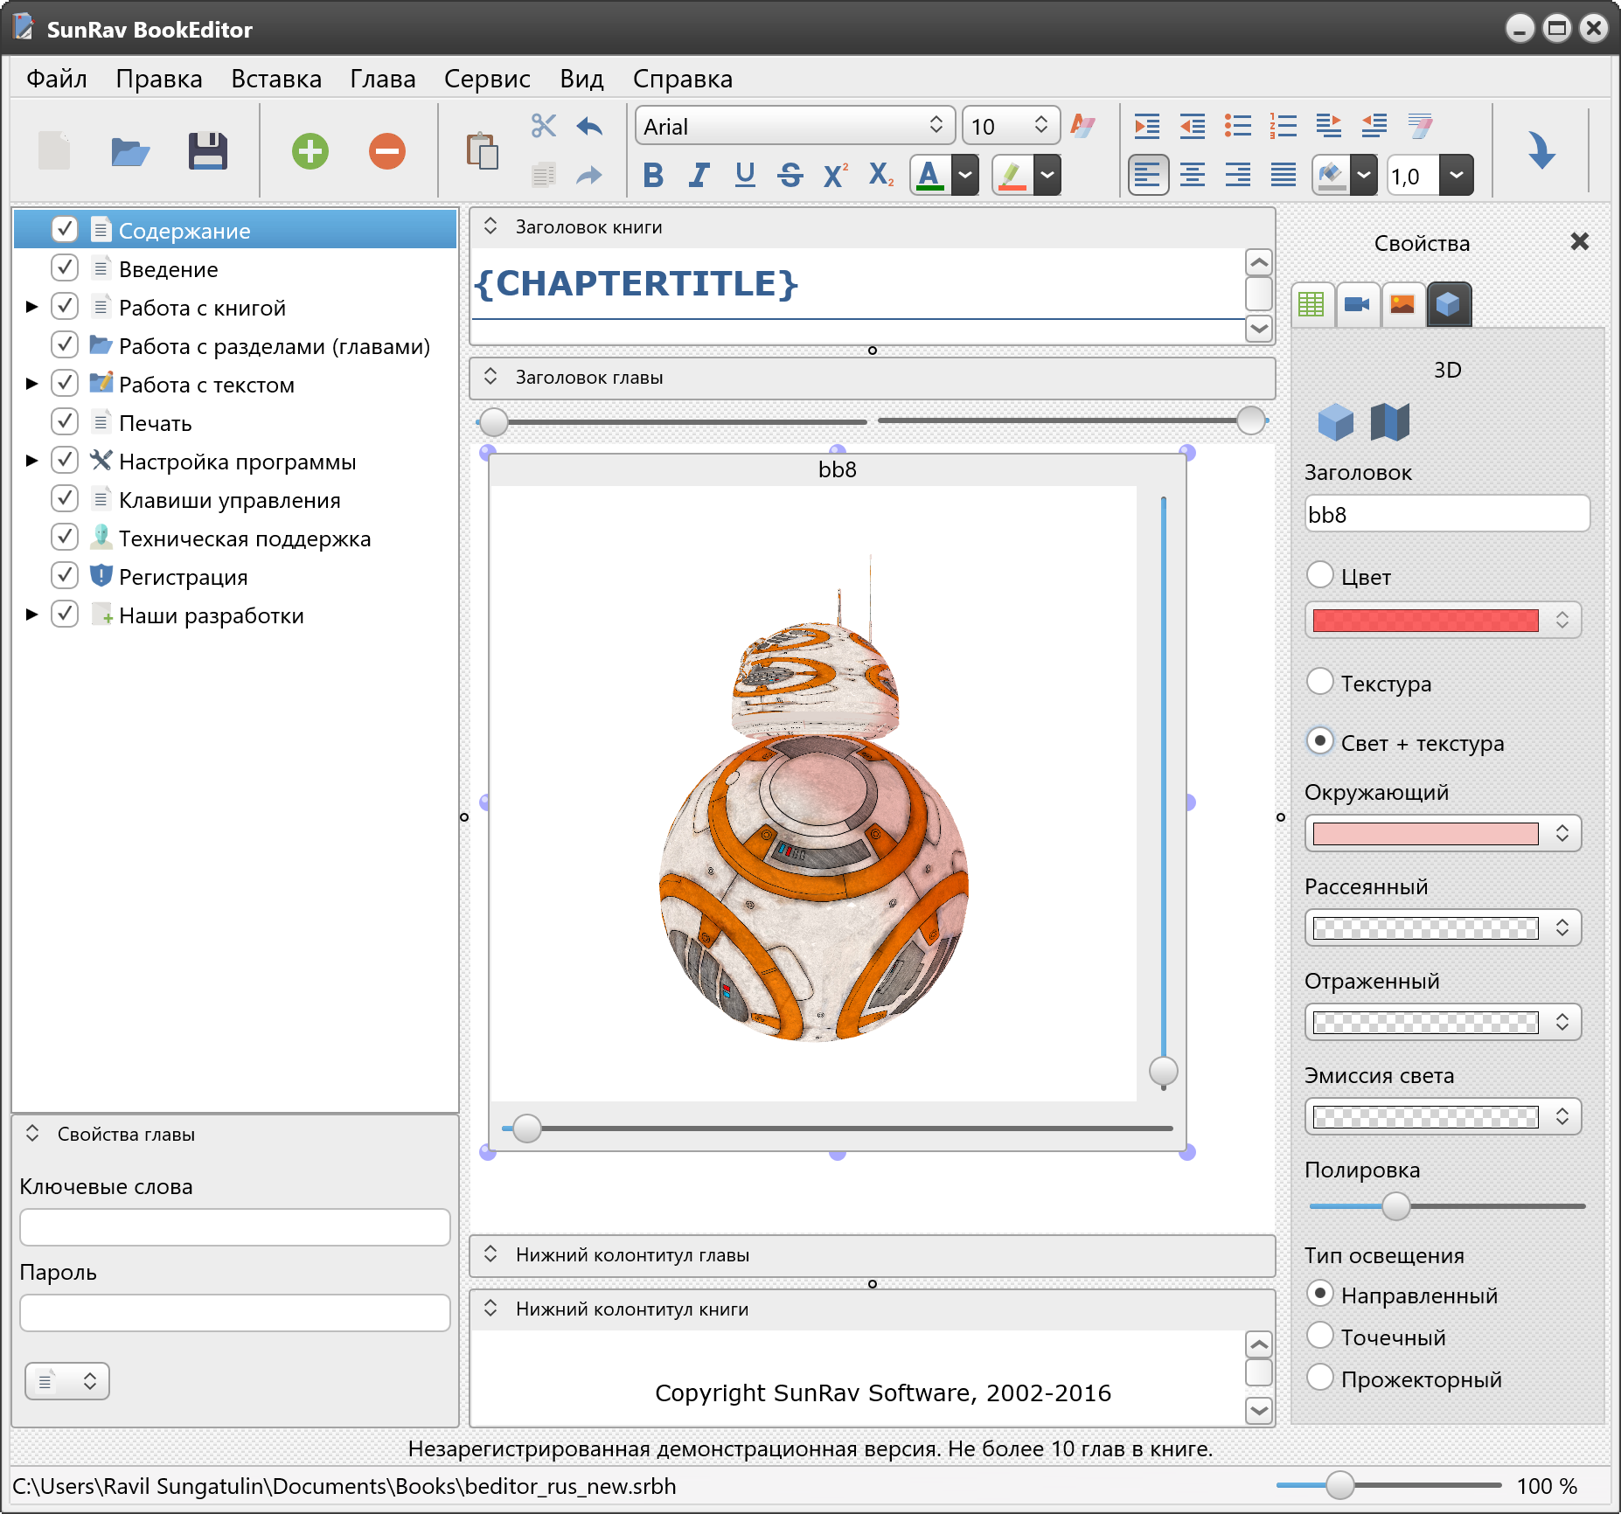Click the red Цвет color swatch

coord(1425,621)
